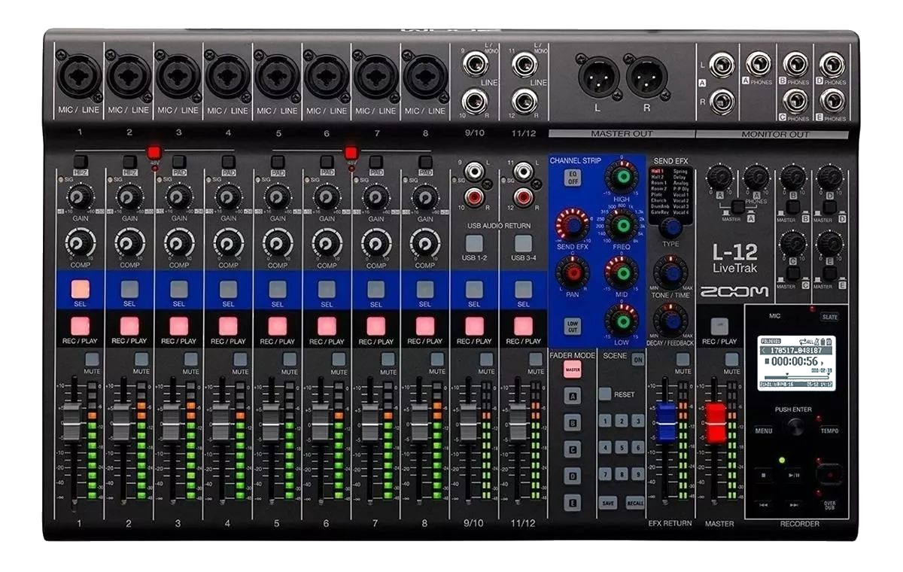Turn the channel 1 GAIN knob
Viewport: 903px width, 572px height.
tap(80, 197)
